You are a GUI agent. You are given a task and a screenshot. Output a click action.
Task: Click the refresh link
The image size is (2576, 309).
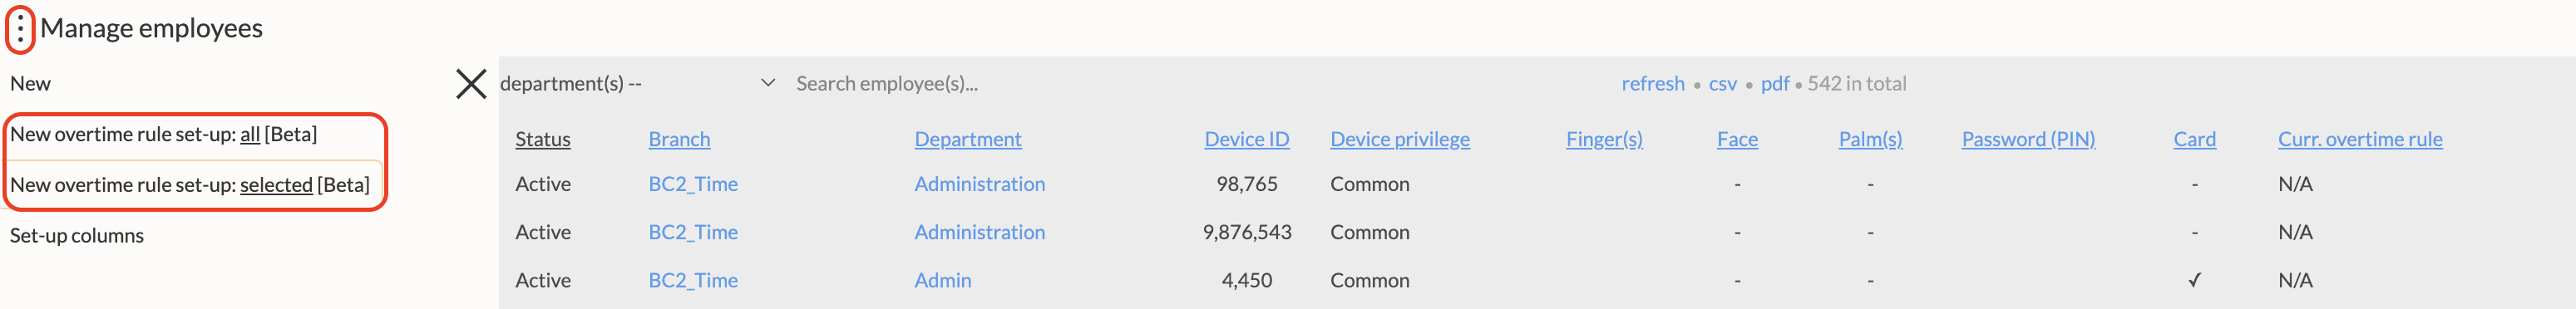tap(1653, 84)
